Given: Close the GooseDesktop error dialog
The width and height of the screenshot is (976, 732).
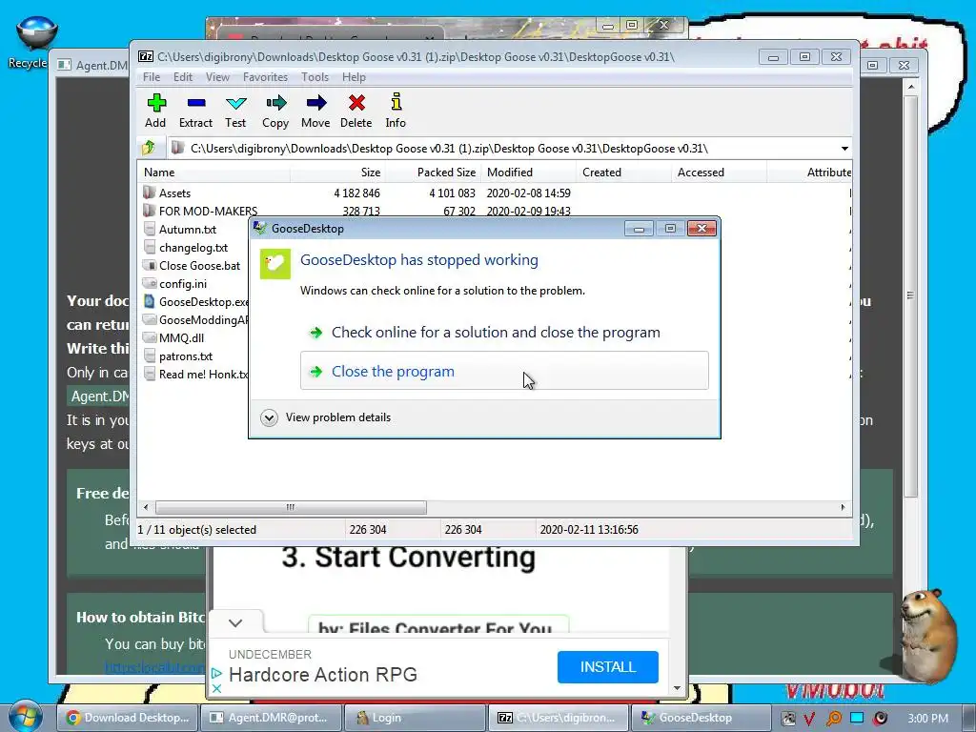Looking at the screenshot, I should tap(701, 229).
